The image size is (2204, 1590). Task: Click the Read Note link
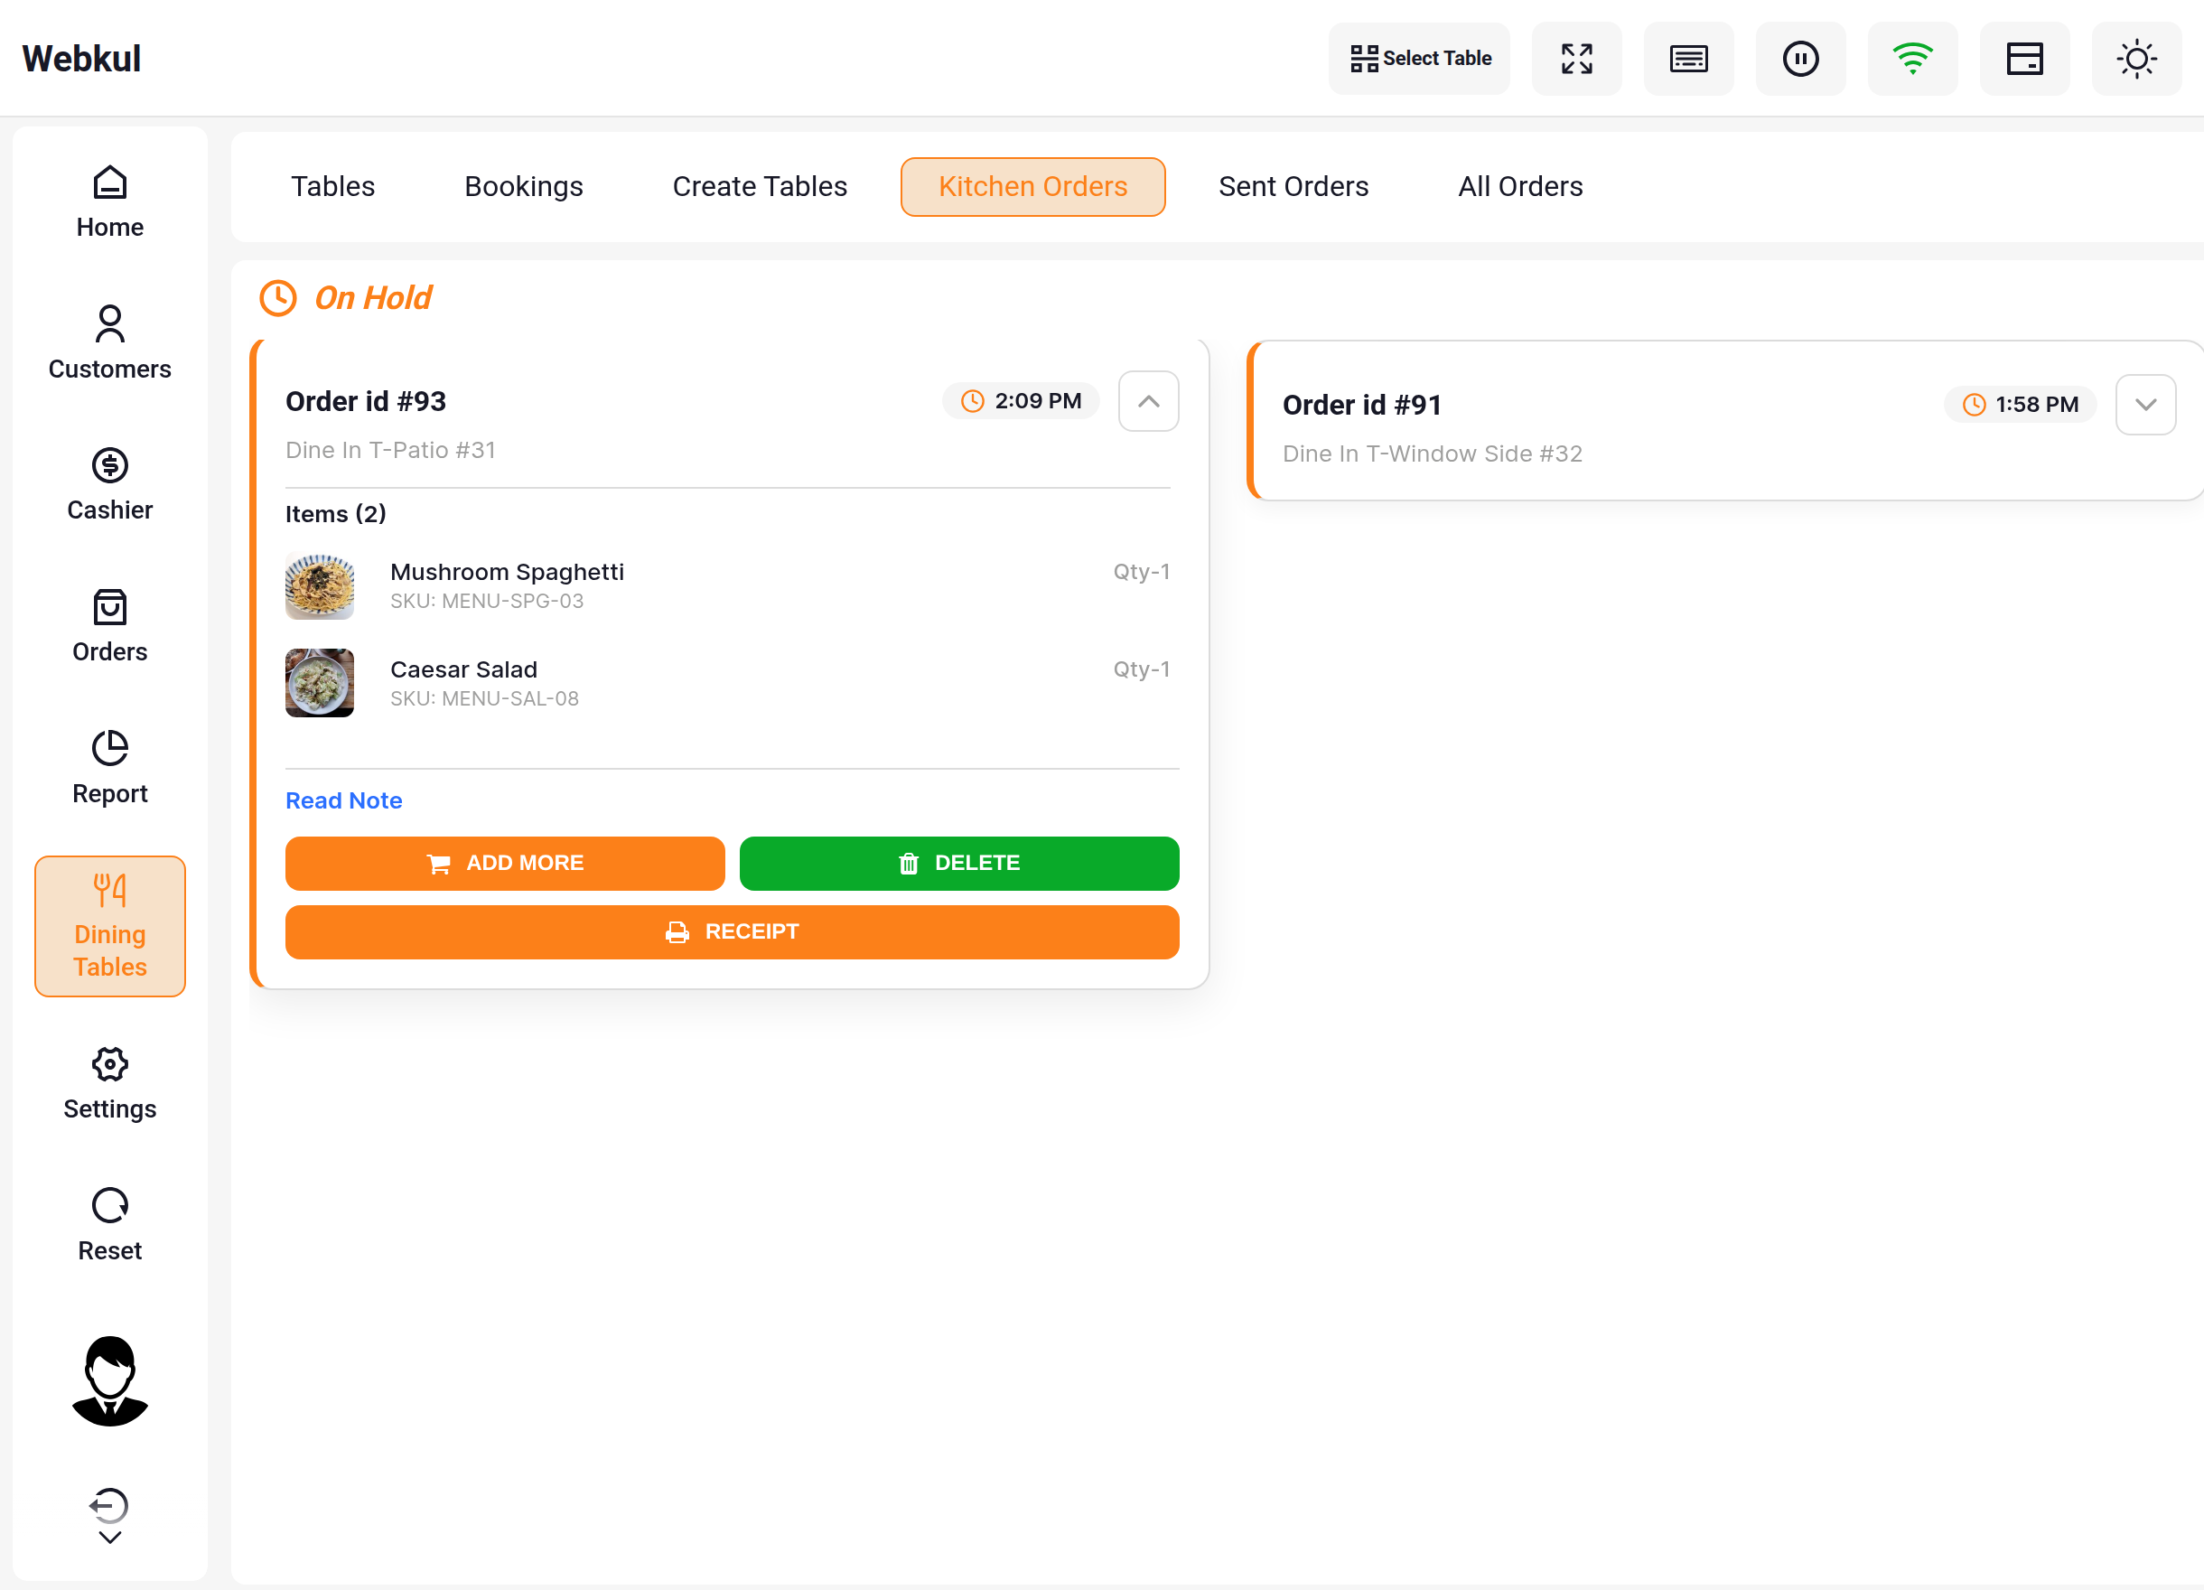pyautogui.click(x=343, y=800)
